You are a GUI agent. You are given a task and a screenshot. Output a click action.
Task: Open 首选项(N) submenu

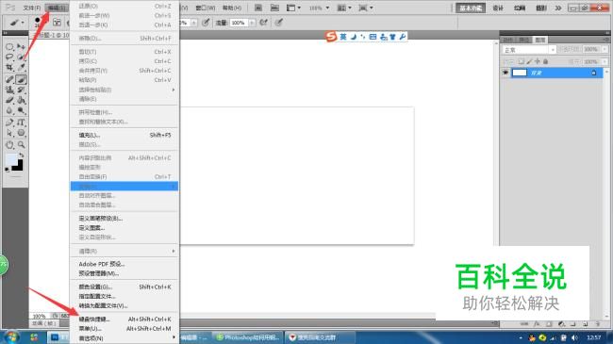(124, 338)
